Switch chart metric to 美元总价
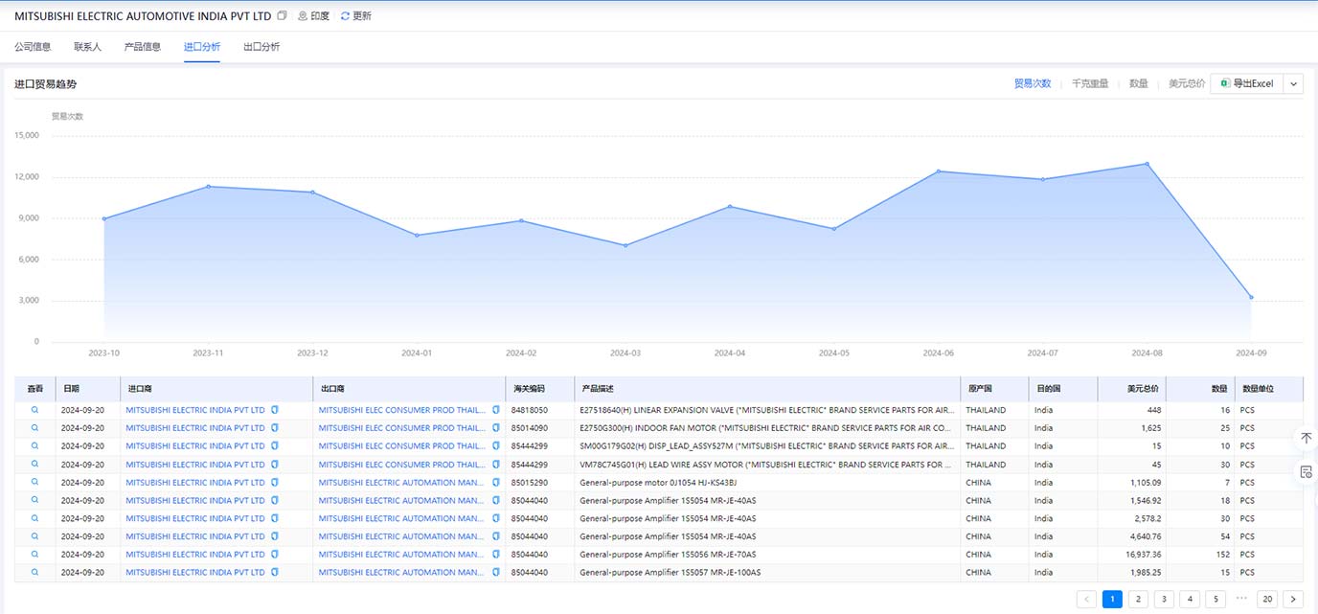Viewport: 1318px width, 614px height. tap(1187, 83)
